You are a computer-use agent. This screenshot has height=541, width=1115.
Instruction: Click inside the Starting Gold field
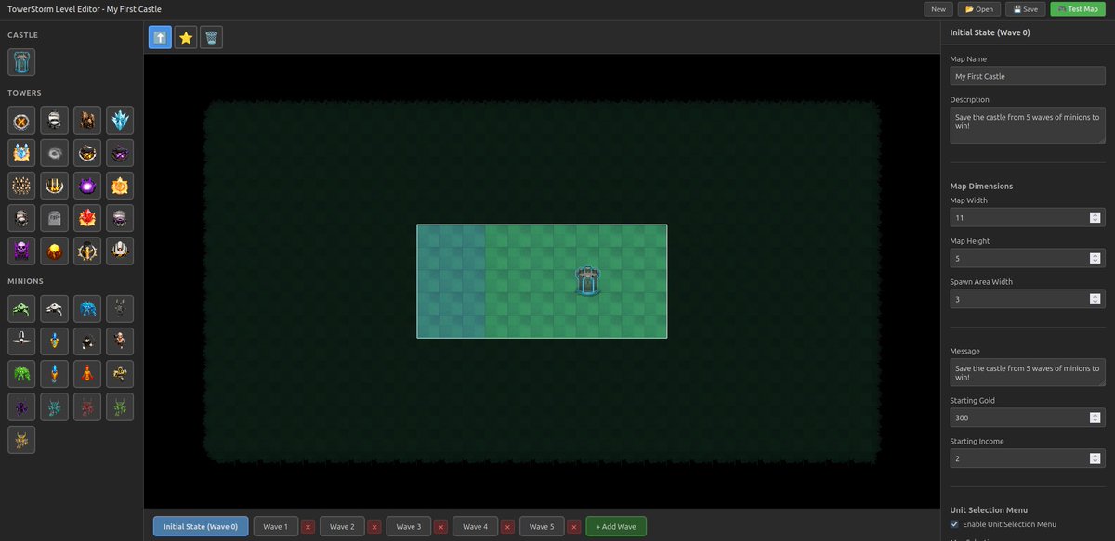click(1013, 417)
